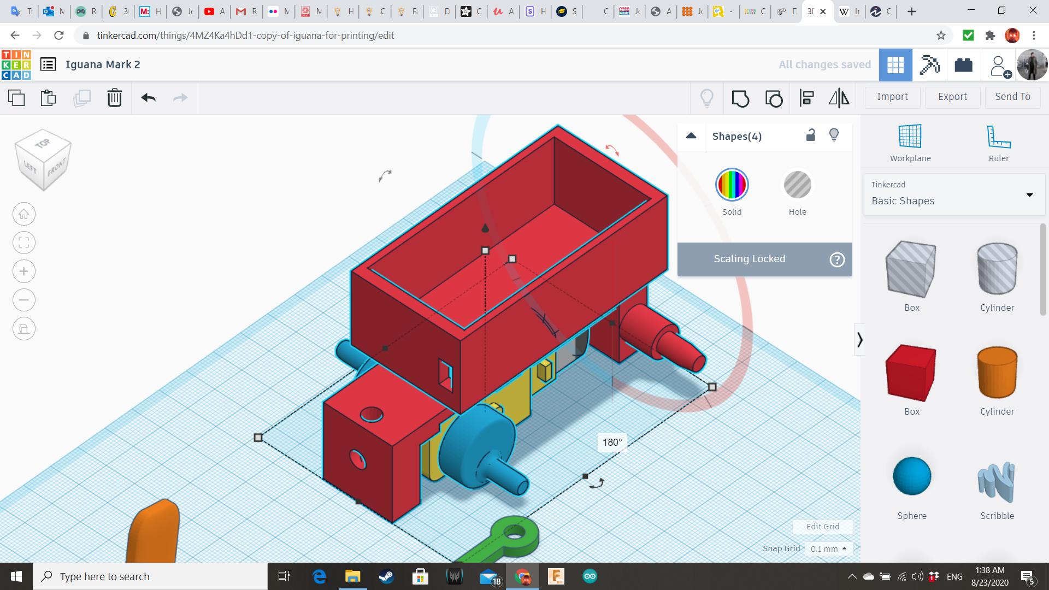Open the Snap Grid value dropdown
The image size is (1049, 590).
point(828,548)
